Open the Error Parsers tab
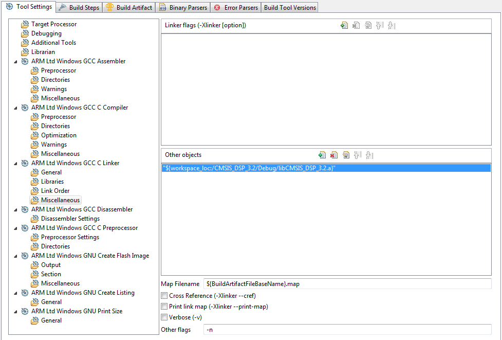The width and height of the screenshot is (502, 340). point(236,7)
